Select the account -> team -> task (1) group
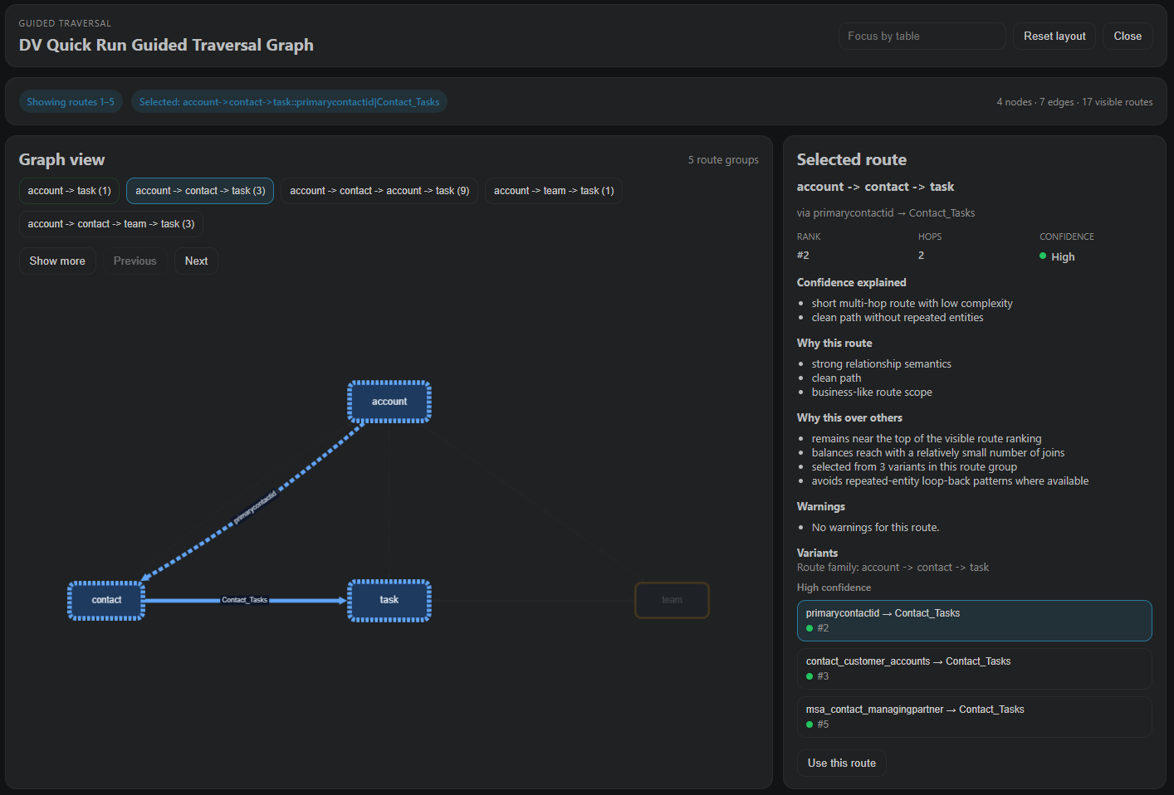Image resolution: width=1174 pixels, height=795 pixels. (x=554, y=191)
